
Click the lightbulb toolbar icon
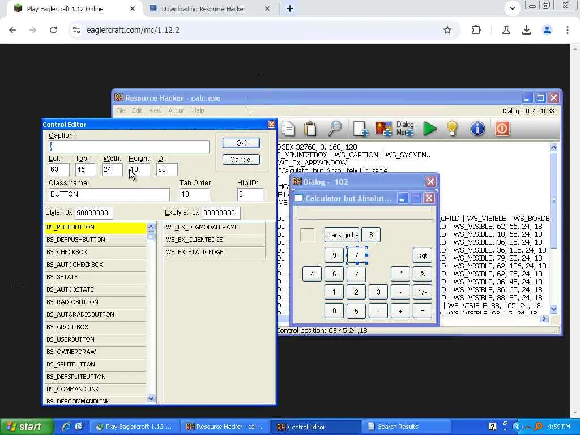pyautogui.click(x=453, y=129)
